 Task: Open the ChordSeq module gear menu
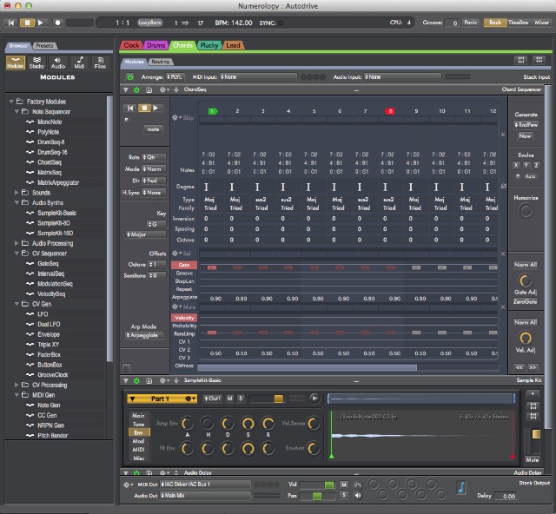click(164, 89)
